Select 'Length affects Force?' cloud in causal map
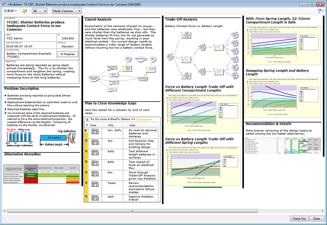The image size is (327, 225). tap(140, 59)
